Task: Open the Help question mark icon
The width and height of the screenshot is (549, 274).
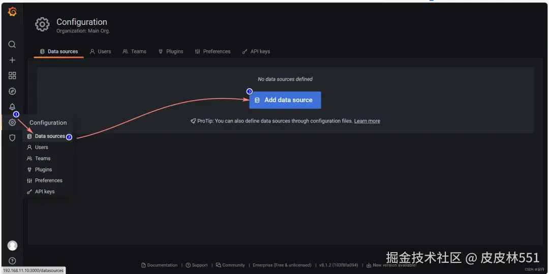Action: (12, 261)
